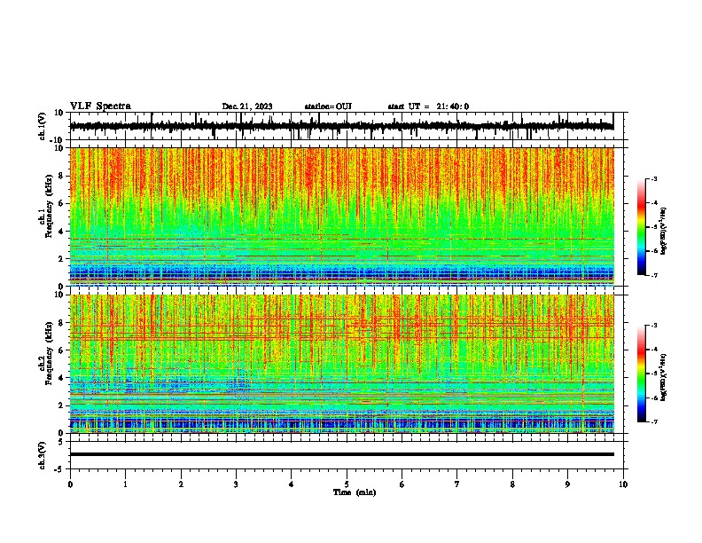Click the ch.2 colorbar "log(PSD)" label
The width and height of the screenshot is (702, 543).
(x=663, y=377)
